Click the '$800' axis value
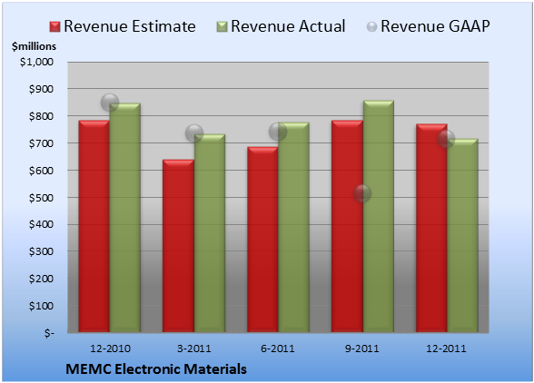534x383 pixels. click(41, 116)
